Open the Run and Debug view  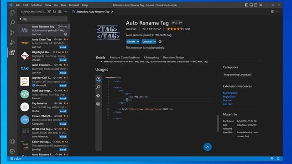(12, 43)
